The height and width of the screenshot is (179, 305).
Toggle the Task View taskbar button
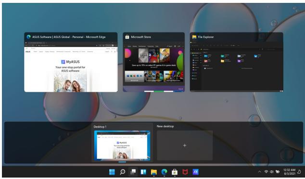point(133,172)
